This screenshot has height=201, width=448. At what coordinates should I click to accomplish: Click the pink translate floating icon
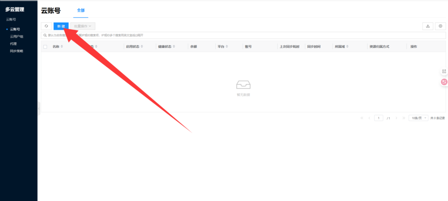click(x=444, y=82)
